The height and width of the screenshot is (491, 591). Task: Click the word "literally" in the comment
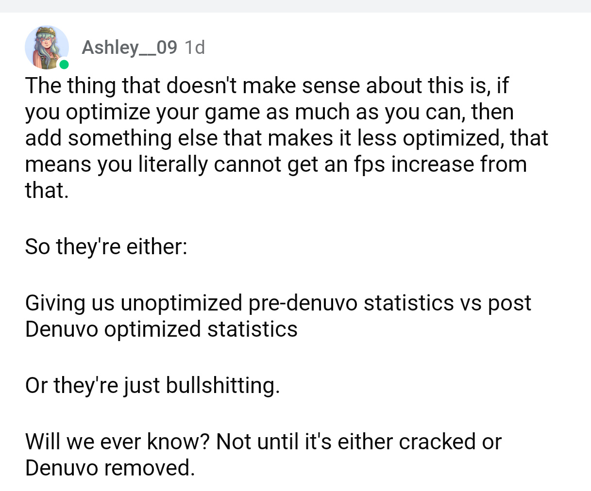pos(173,164)
